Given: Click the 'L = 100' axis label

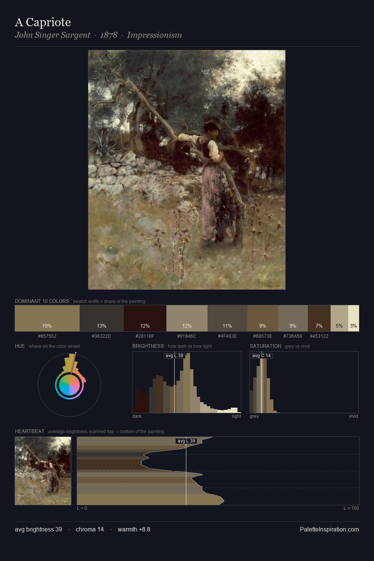Looking at the screenshot, I should coord(351,508).
